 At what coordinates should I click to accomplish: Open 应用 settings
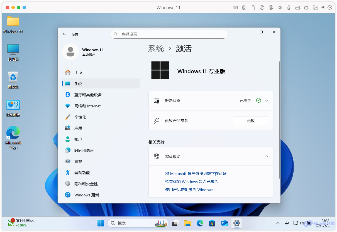pos(101,128)
